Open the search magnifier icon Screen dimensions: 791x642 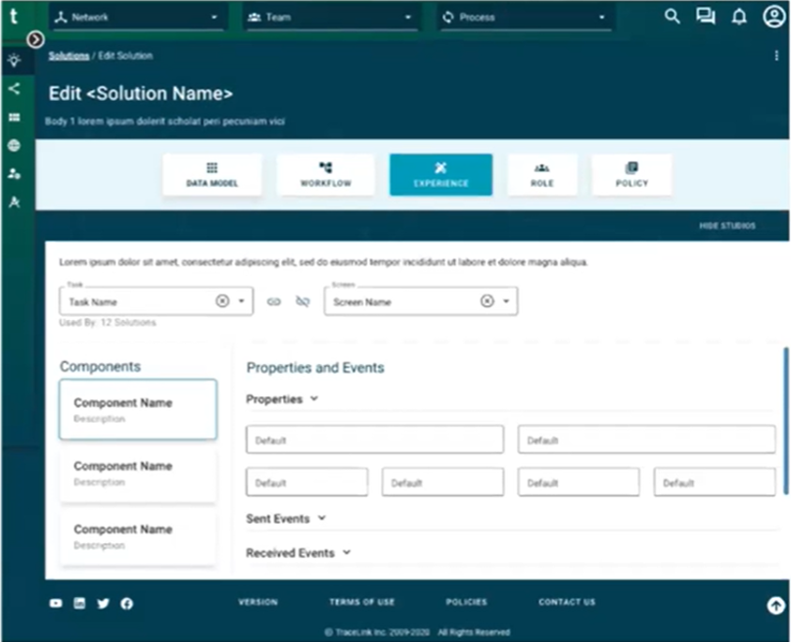[x=672, y=17]
